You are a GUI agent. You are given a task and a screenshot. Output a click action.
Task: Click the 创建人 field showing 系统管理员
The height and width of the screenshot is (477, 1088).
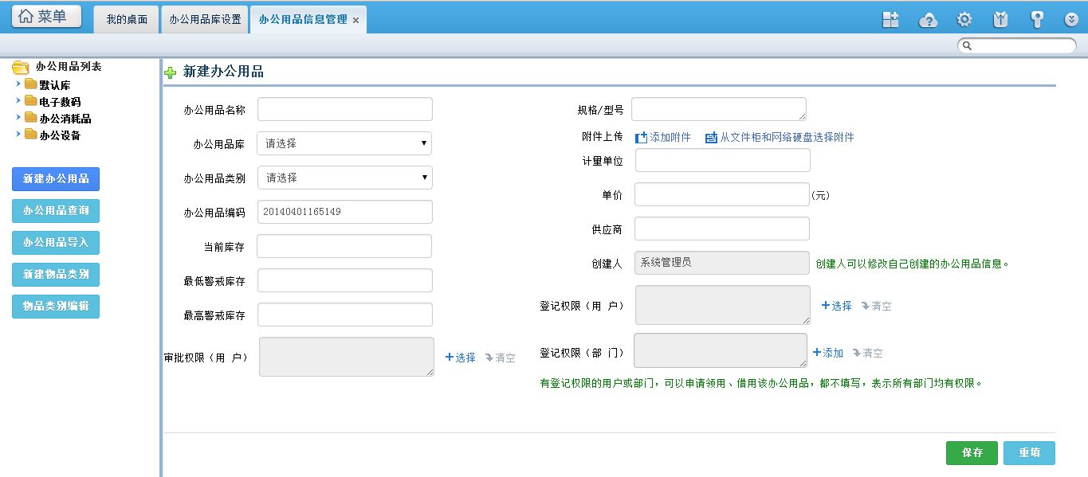pyautogui.click(x=722, y=263)
